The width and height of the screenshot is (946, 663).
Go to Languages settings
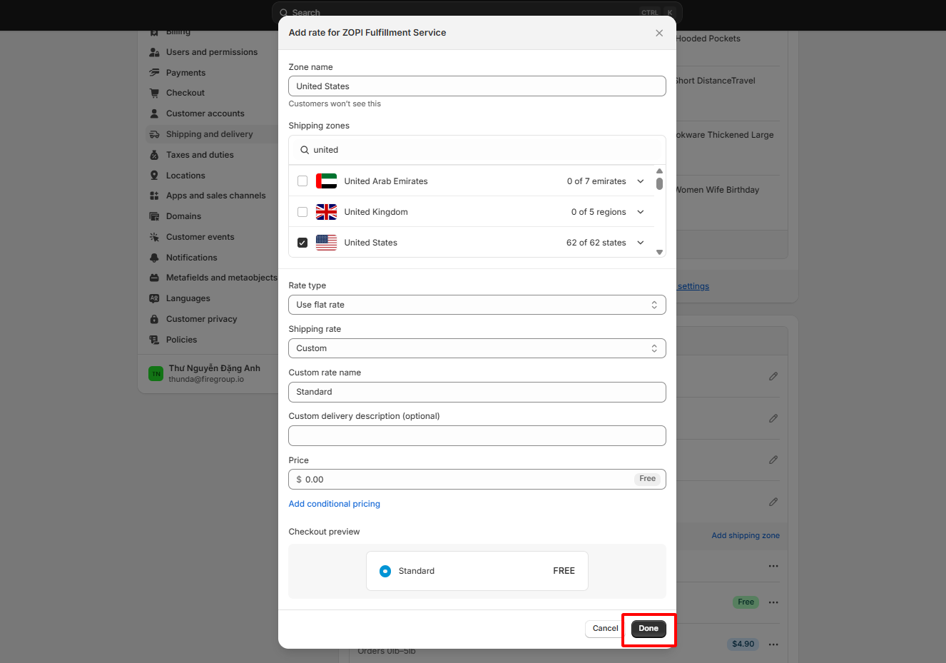[x=188, y=298]
